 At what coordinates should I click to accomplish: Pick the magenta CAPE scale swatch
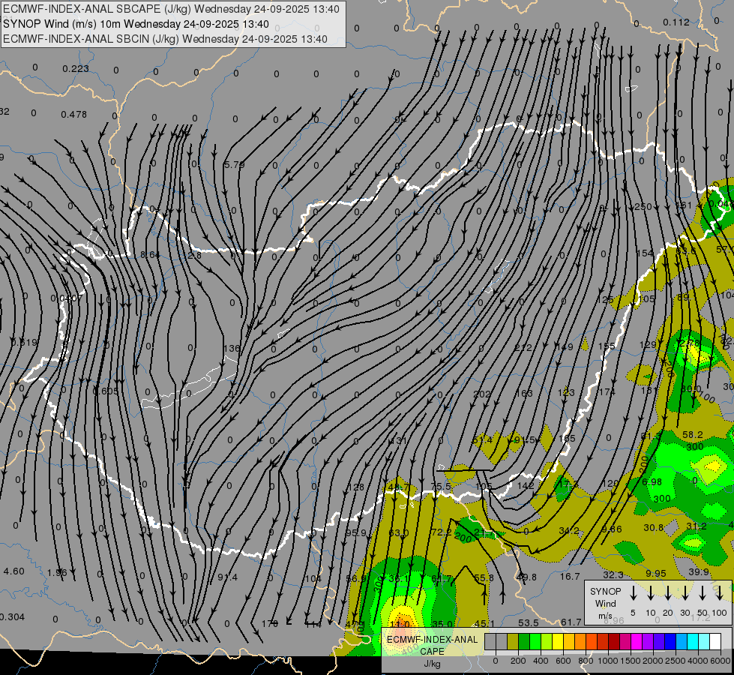click(637, 641)
